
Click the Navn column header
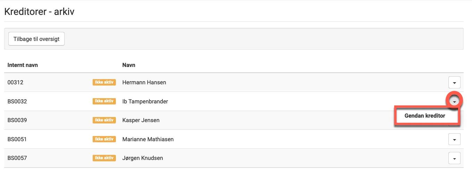[129, 65]
